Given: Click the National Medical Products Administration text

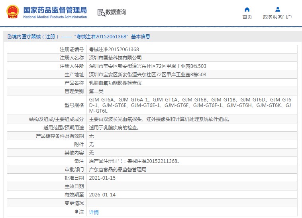Looking at the screenshot, I should tap(55, 17).
